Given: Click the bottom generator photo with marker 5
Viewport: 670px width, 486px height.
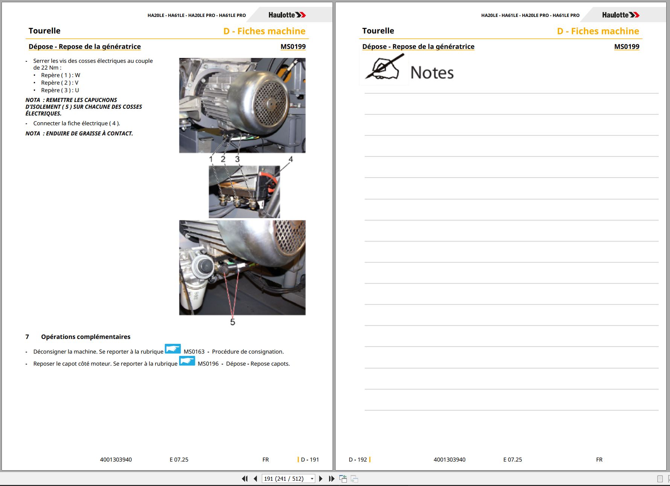Looking at the screenshot, I should (x=242, y=268).
